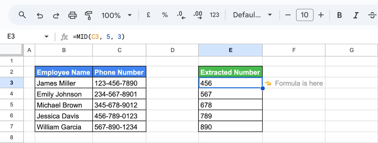Click the search menus magnifier icon

[x=22, y=15]
